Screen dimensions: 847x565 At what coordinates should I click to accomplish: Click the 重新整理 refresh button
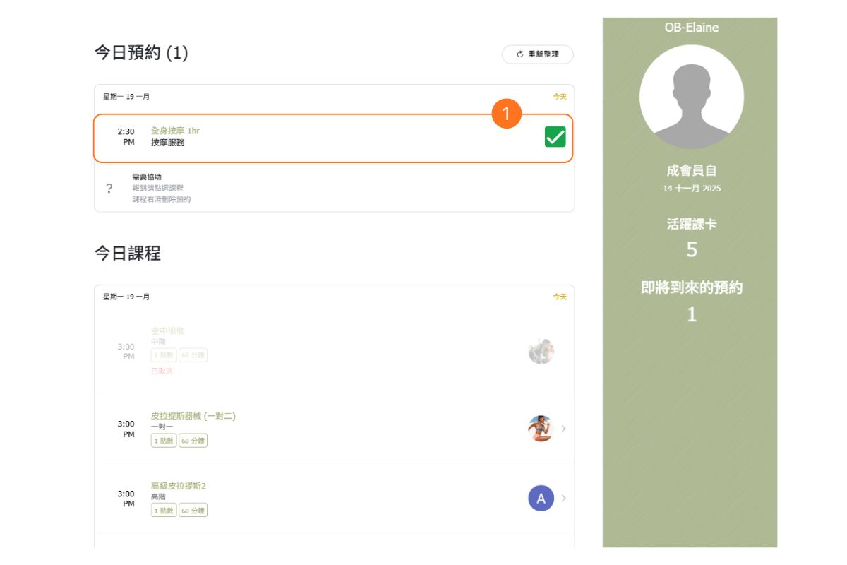(x=537, y=54)
